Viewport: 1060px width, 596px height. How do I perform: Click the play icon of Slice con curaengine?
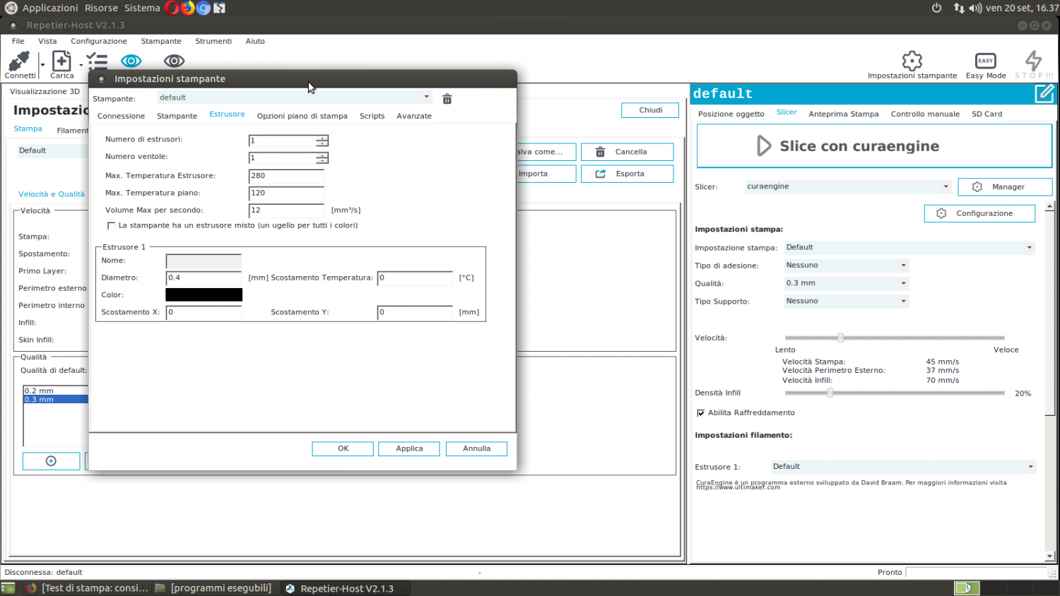pos(764,146)
